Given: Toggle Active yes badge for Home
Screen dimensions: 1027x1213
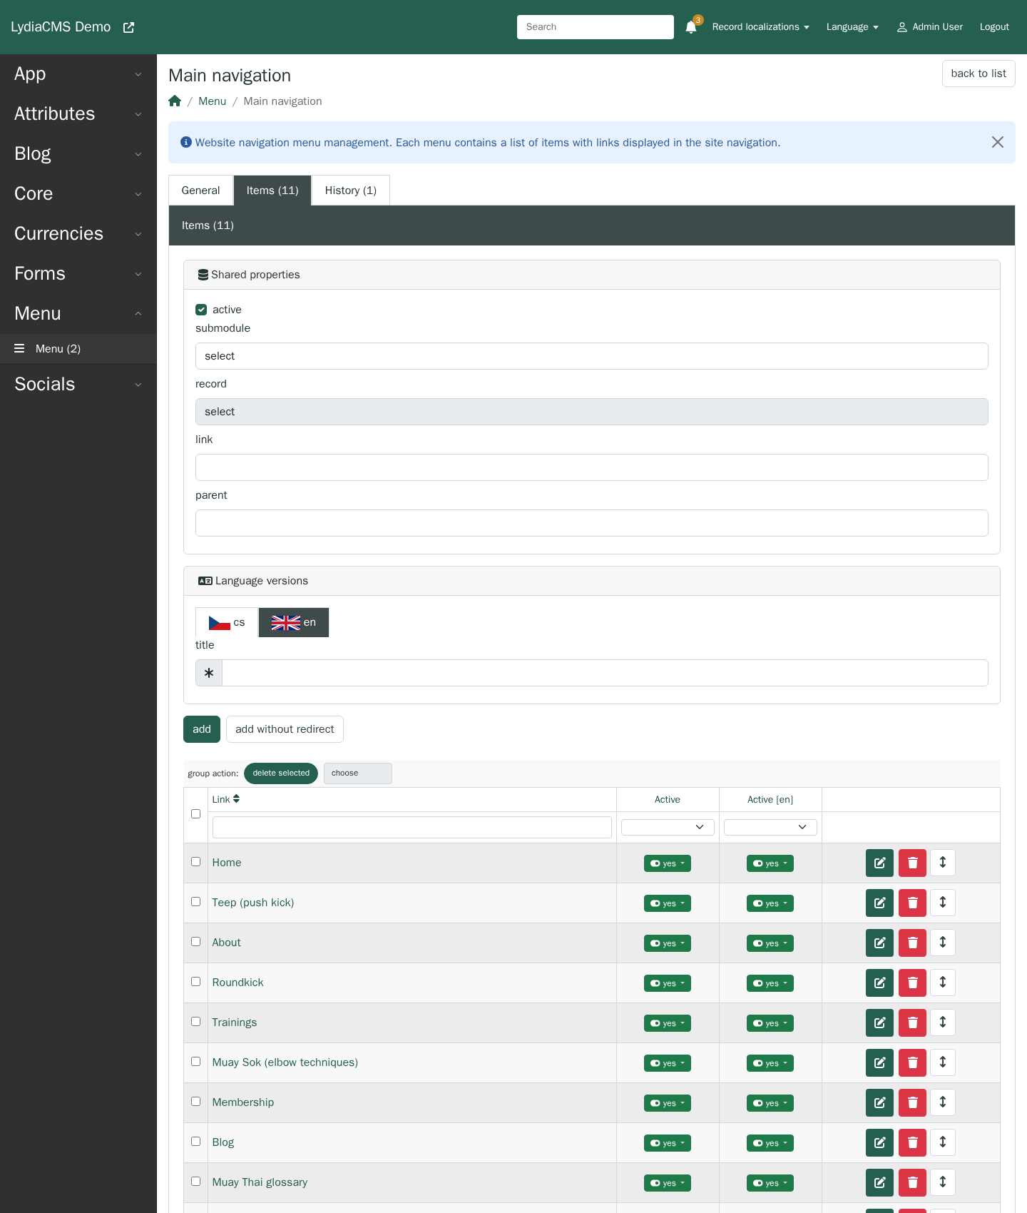Looking at the screenshot, I should (668, 863).
